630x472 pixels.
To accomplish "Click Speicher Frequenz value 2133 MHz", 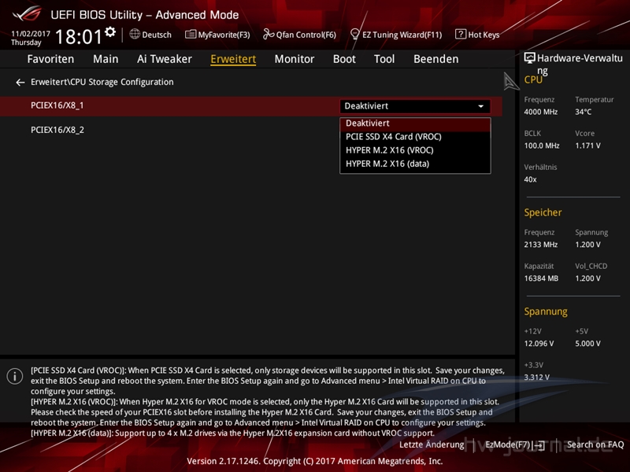I will [x=540, y=245].
